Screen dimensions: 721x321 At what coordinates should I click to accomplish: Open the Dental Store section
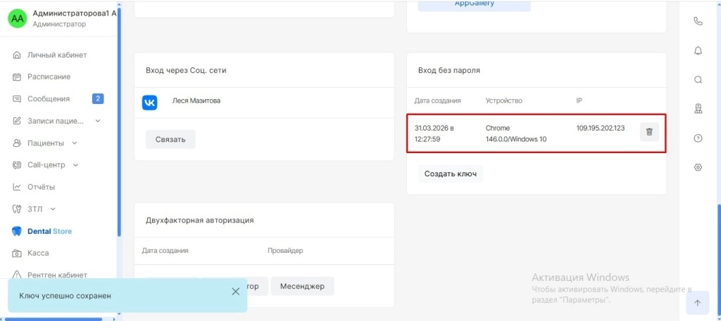pos(49,231)
